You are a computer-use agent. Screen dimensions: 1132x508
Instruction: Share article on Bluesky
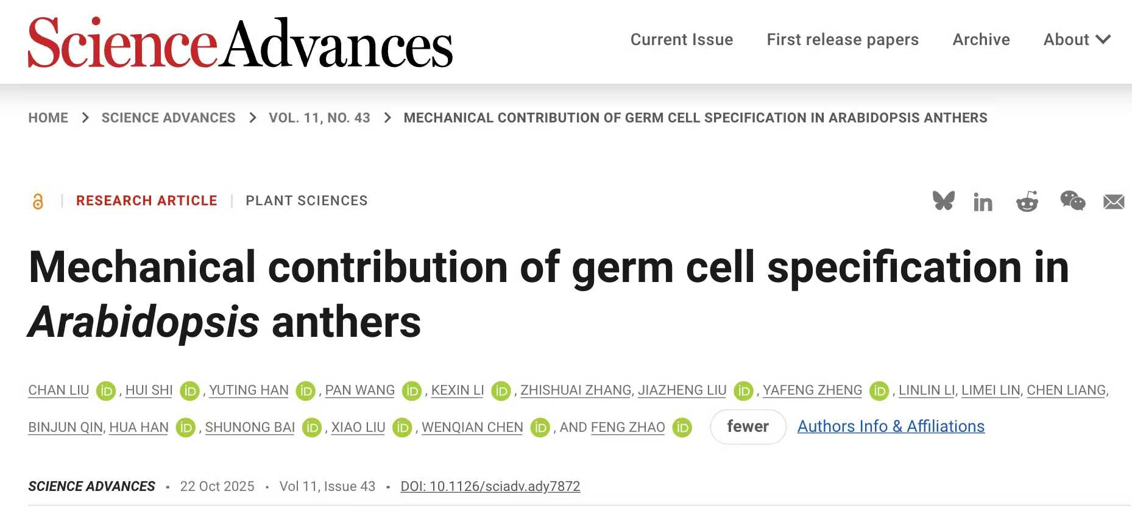click(943, 201)
